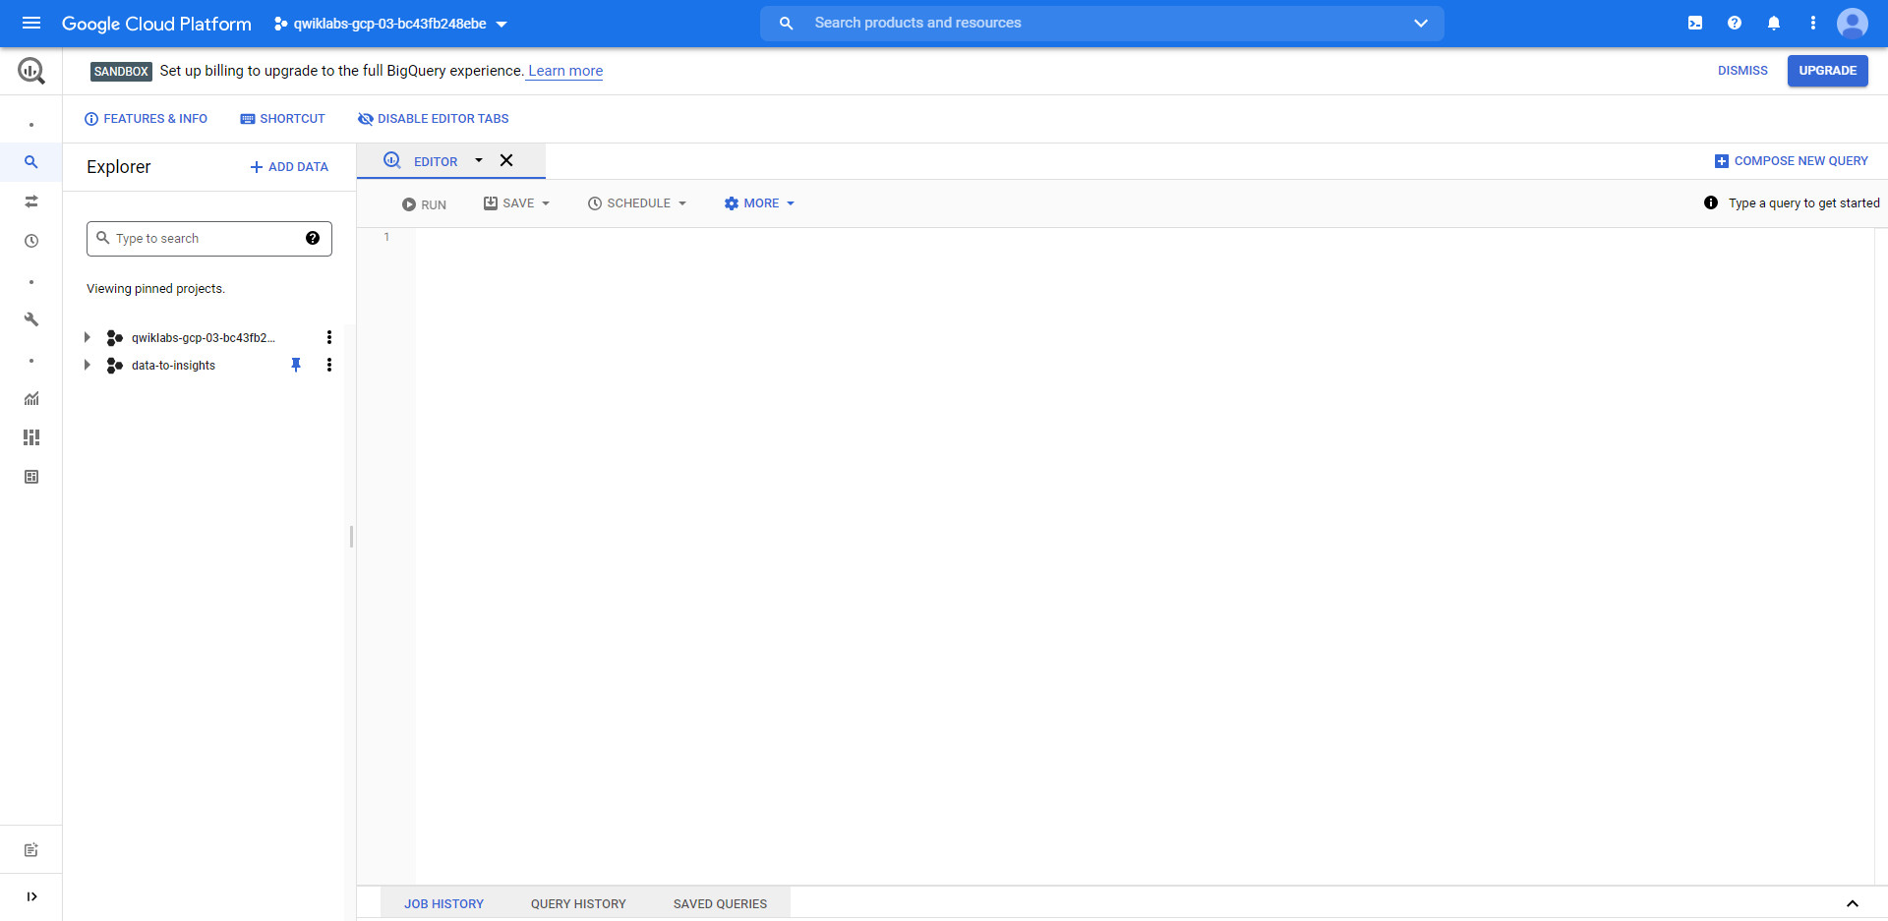Image resolution: width=1888 pixels, height=921 pixels.
Task: Select the Data transfers sidebar icon
Action: tap(30, 201)
